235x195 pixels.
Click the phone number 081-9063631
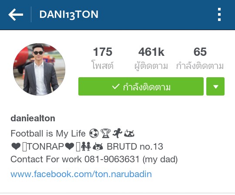coord(112,159)
